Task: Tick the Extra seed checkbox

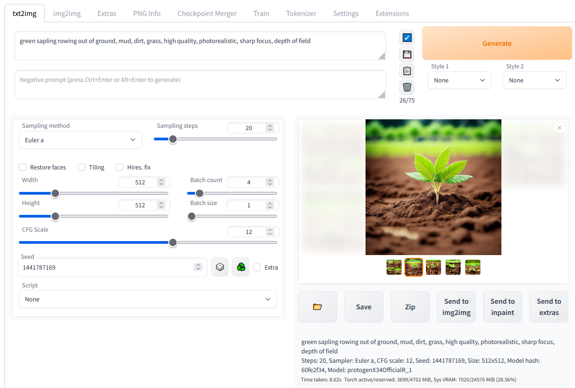Action: tap(257, 267)
